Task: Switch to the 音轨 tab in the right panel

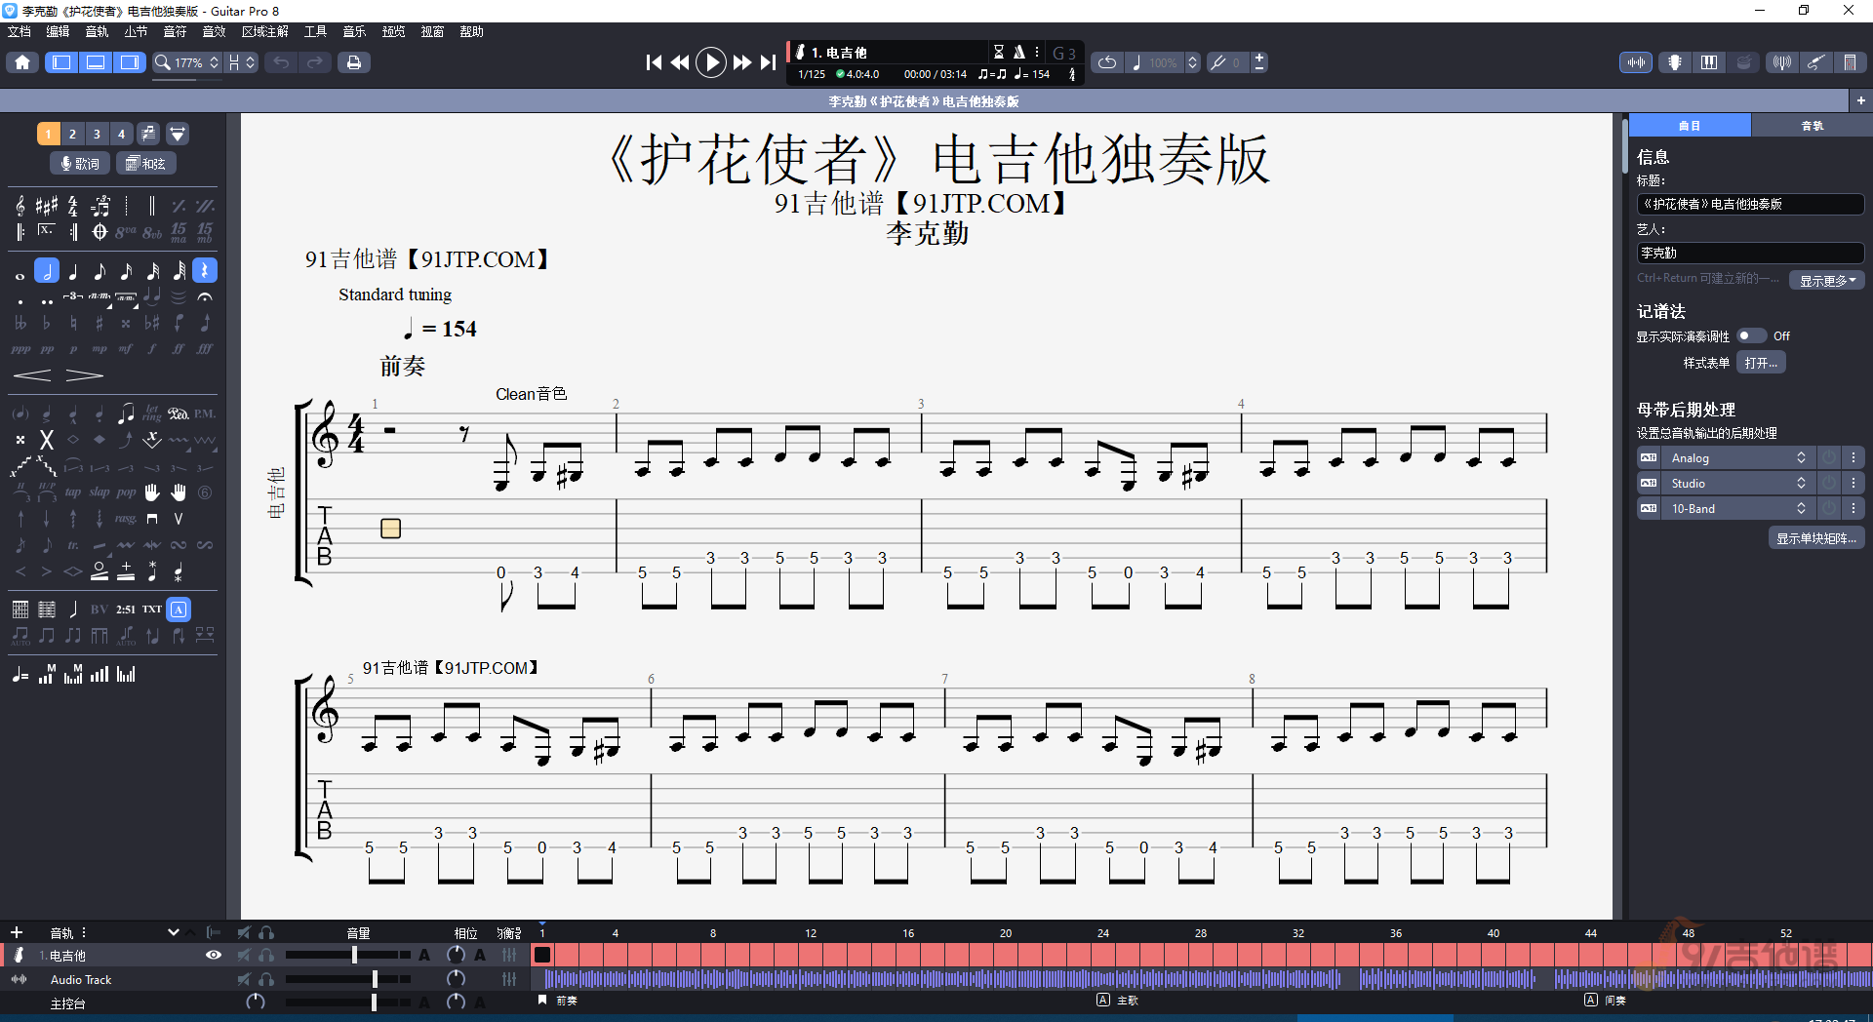Action: [1813, 126]
